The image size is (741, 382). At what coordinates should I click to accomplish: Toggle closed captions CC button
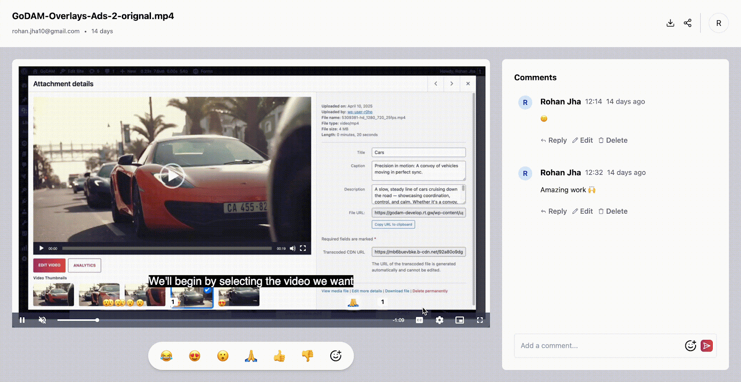[x=419, y=320]
